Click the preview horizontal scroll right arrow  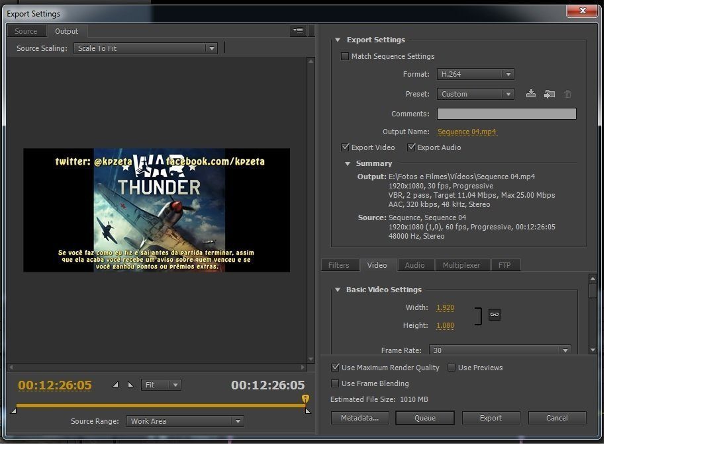click(303, 367)
